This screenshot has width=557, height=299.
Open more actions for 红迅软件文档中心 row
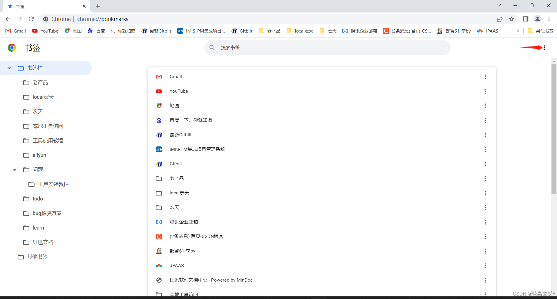point(485,280)
